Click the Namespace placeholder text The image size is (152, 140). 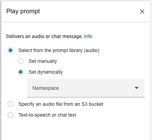[46, 88]
